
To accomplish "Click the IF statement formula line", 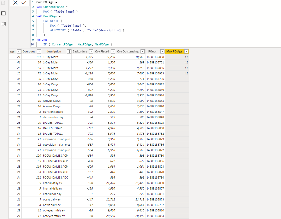I will (x=78, y=44).
